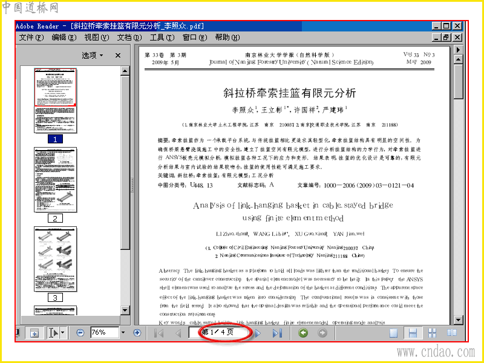
Task: Enable single page layout view
Action: [394, 333]
